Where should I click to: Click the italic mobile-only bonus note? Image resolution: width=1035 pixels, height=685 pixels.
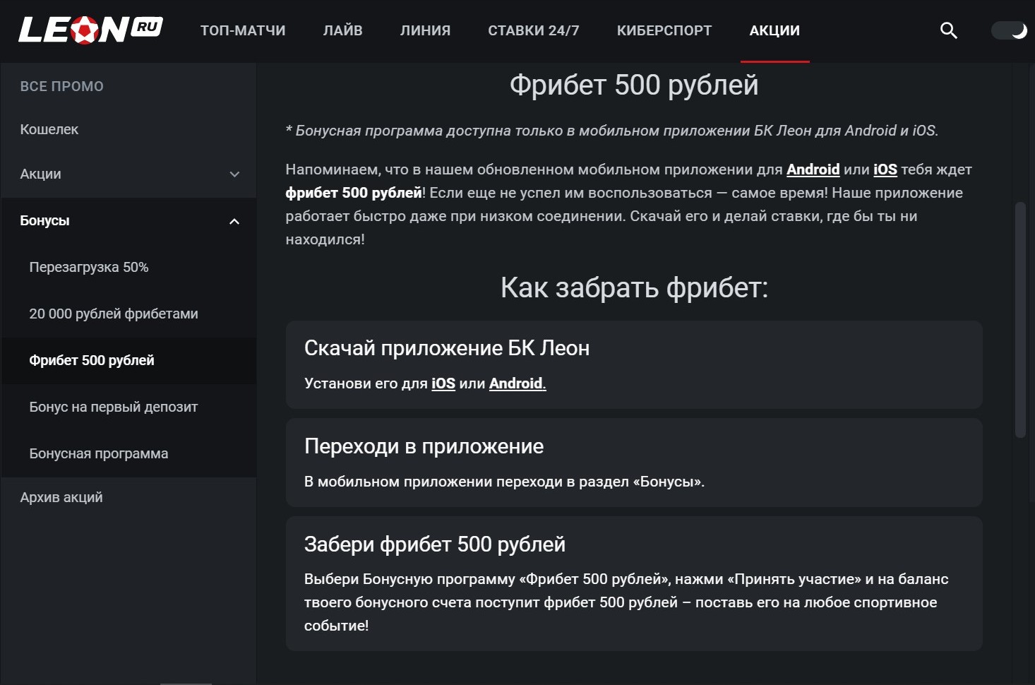coord(612,131)
